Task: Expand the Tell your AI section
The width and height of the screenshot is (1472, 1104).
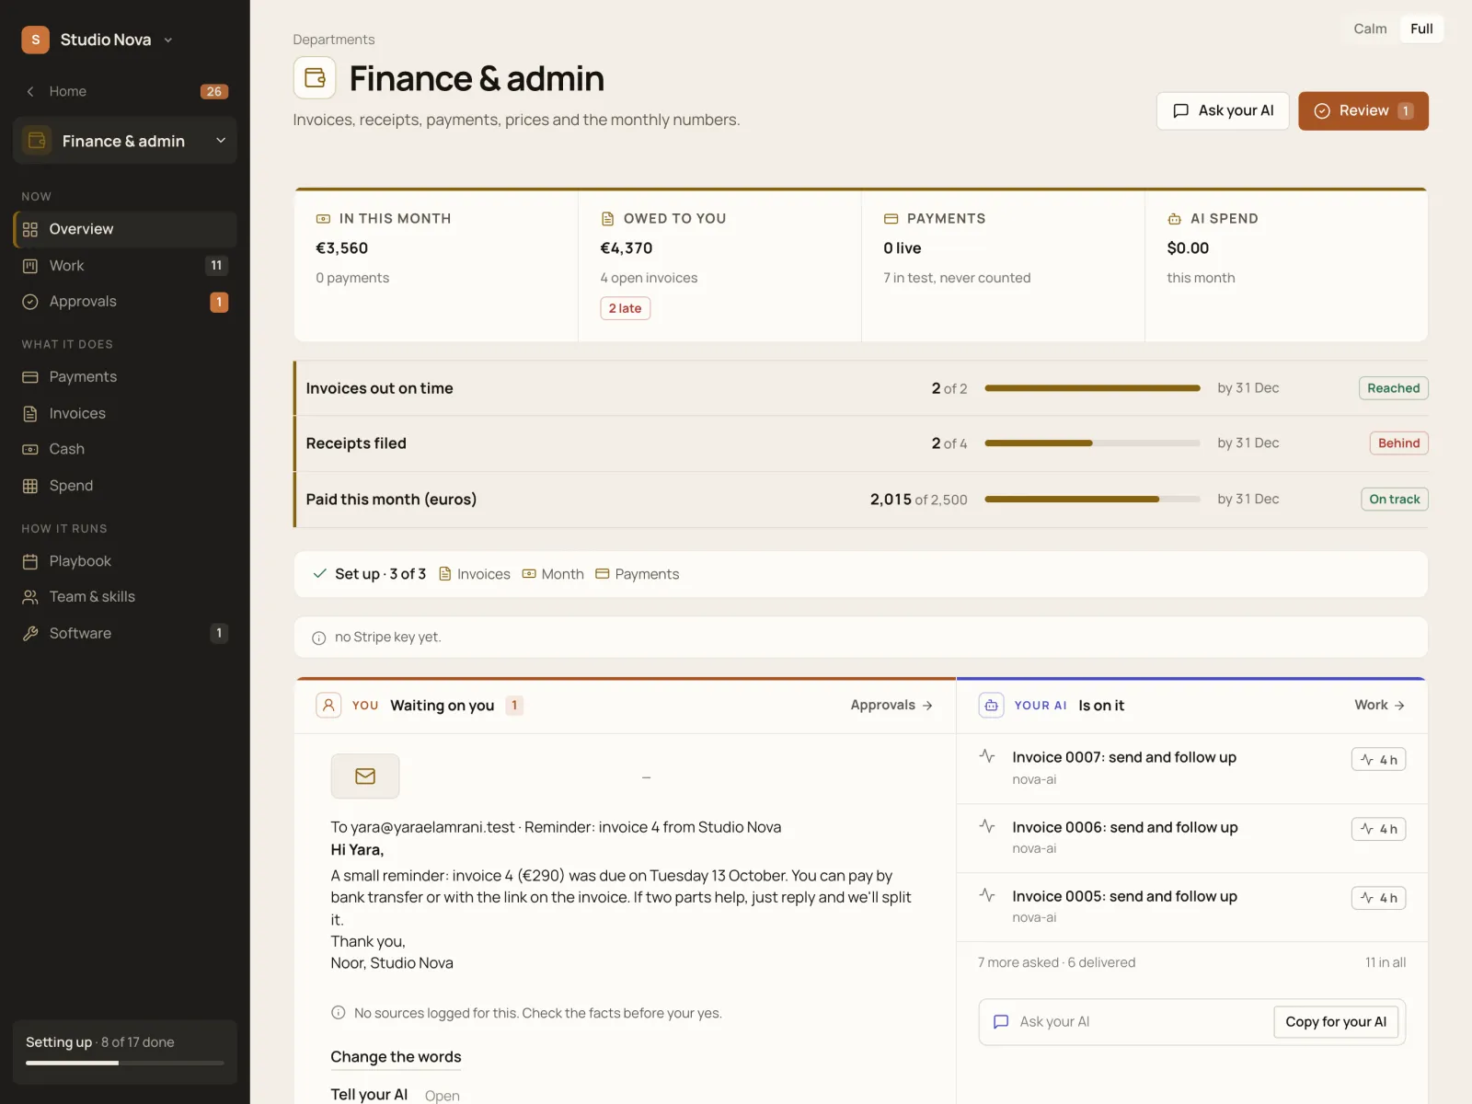Action: tap(395, 1095)
